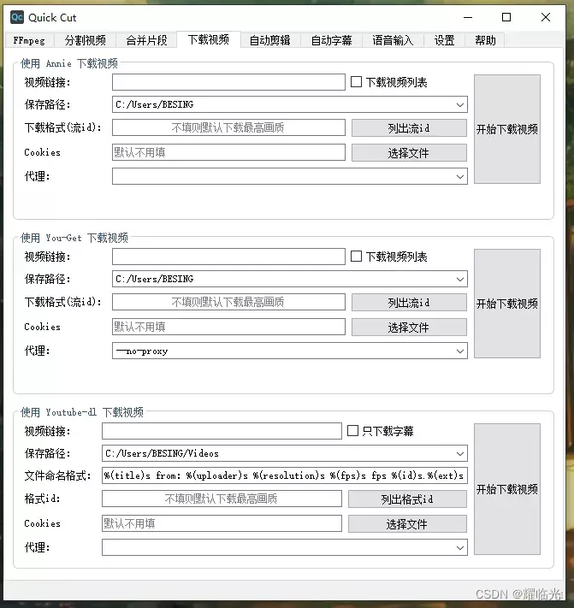The width and height of the screenshot is (574, 608).
Task: Click the 格式id input field
Action: pyautogui.click(x=222, y=499)
